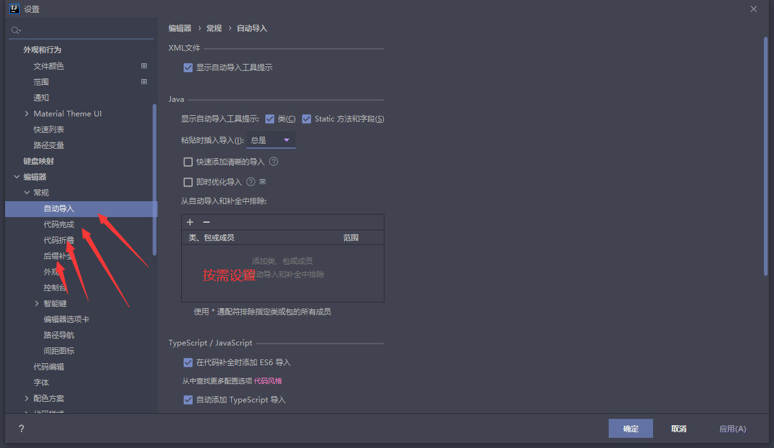Open the 粘贴时插入导入 dropdown
The image size is (774, 448).
[x=270, y=140]
